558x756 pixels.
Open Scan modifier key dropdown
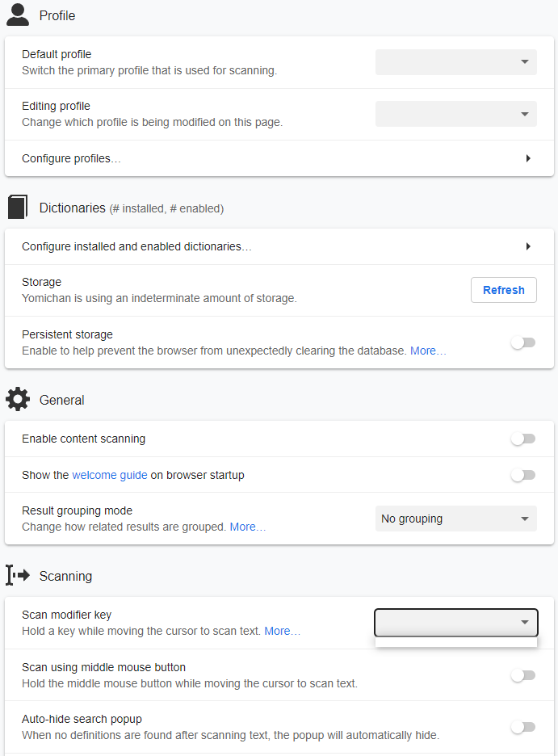point(456,623)
